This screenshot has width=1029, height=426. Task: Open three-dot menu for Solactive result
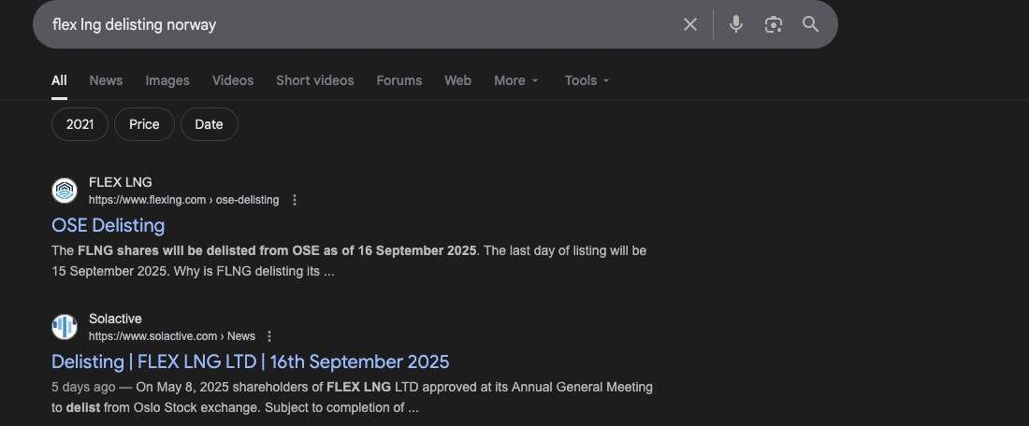269,336
